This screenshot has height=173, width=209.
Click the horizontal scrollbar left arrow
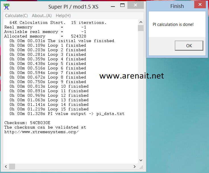(6, 166)
